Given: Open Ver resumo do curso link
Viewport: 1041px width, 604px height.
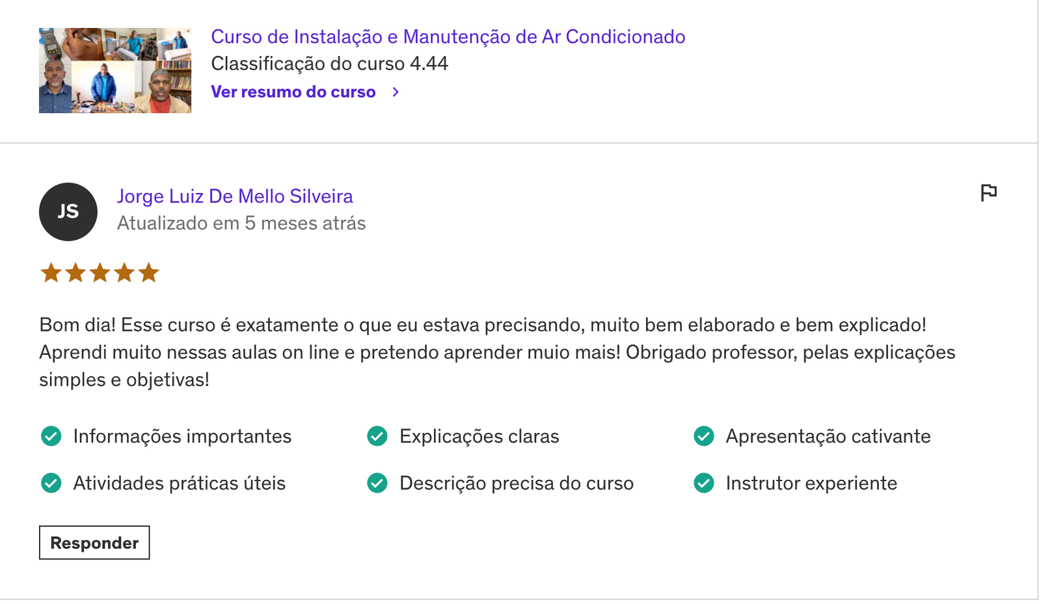Looking at the screenshot, I should tap(293, 92).
